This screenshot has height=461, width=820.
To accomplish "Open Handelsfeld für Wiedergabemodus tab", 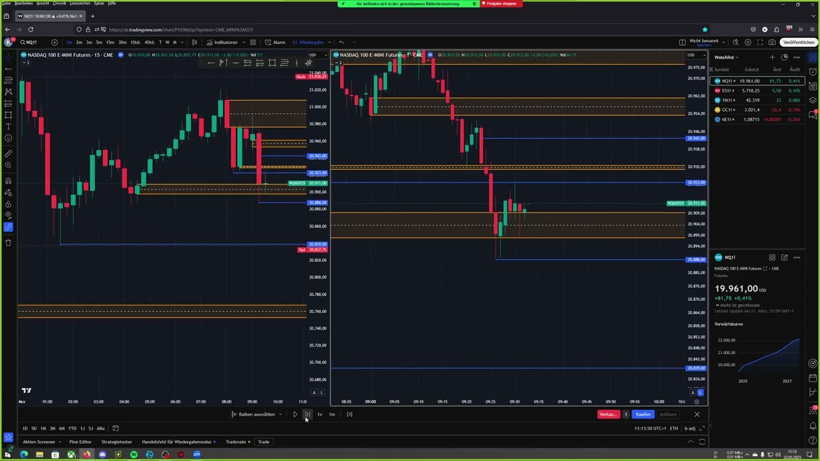I will coord(176,442).
